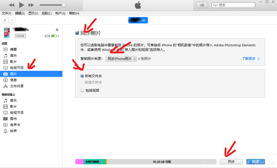The image size is (277, 168).
Task: Click the iPhone device thumbnail in sidebar
Action: (7, 33)
